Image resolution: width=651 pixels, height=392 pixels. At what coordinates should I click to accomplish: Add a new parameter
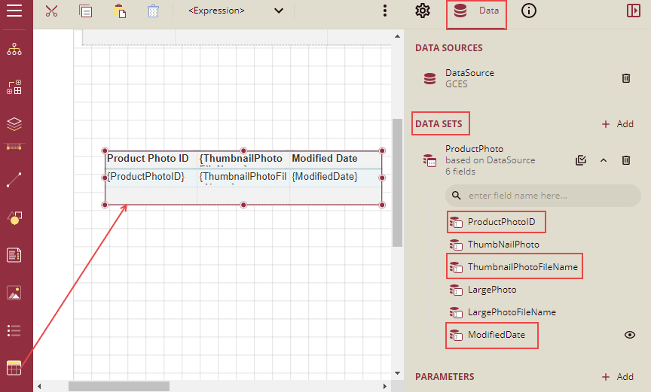[617, 377]
